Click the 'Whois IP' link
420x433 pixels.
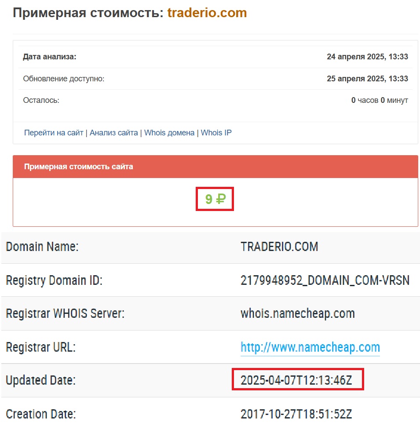(x=216, y=133)
